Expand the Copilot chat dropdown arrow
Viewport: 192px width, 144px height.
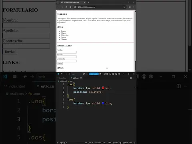(86, 74)
